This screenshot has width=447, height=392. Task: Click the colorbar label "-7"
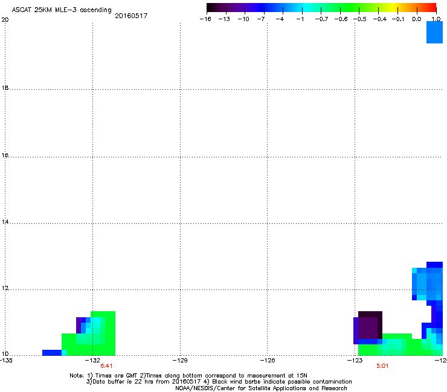[x=260, y=19]
